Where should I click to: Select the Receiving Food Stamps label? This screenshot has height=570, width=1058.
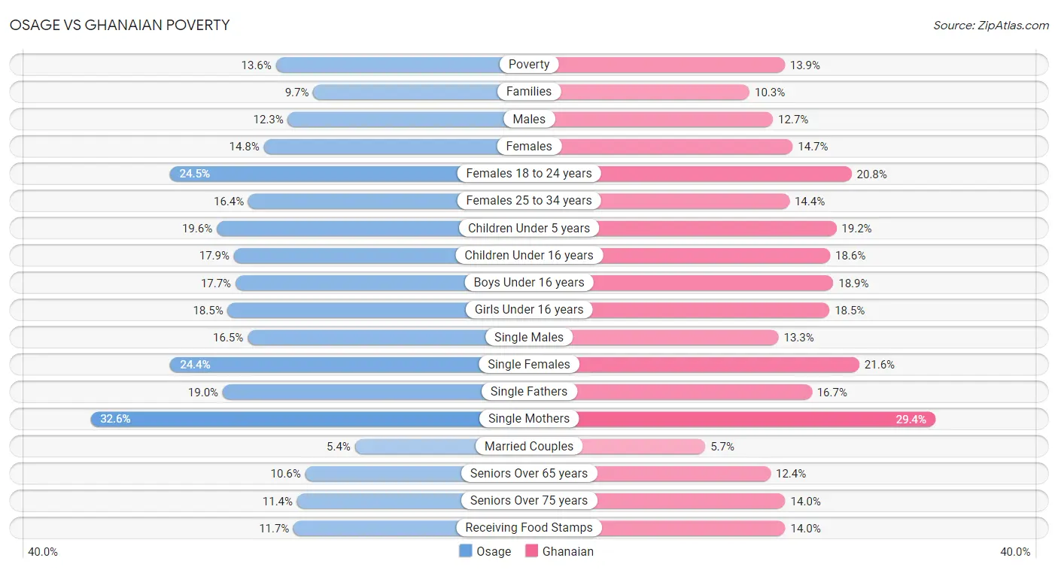(529, 528)
